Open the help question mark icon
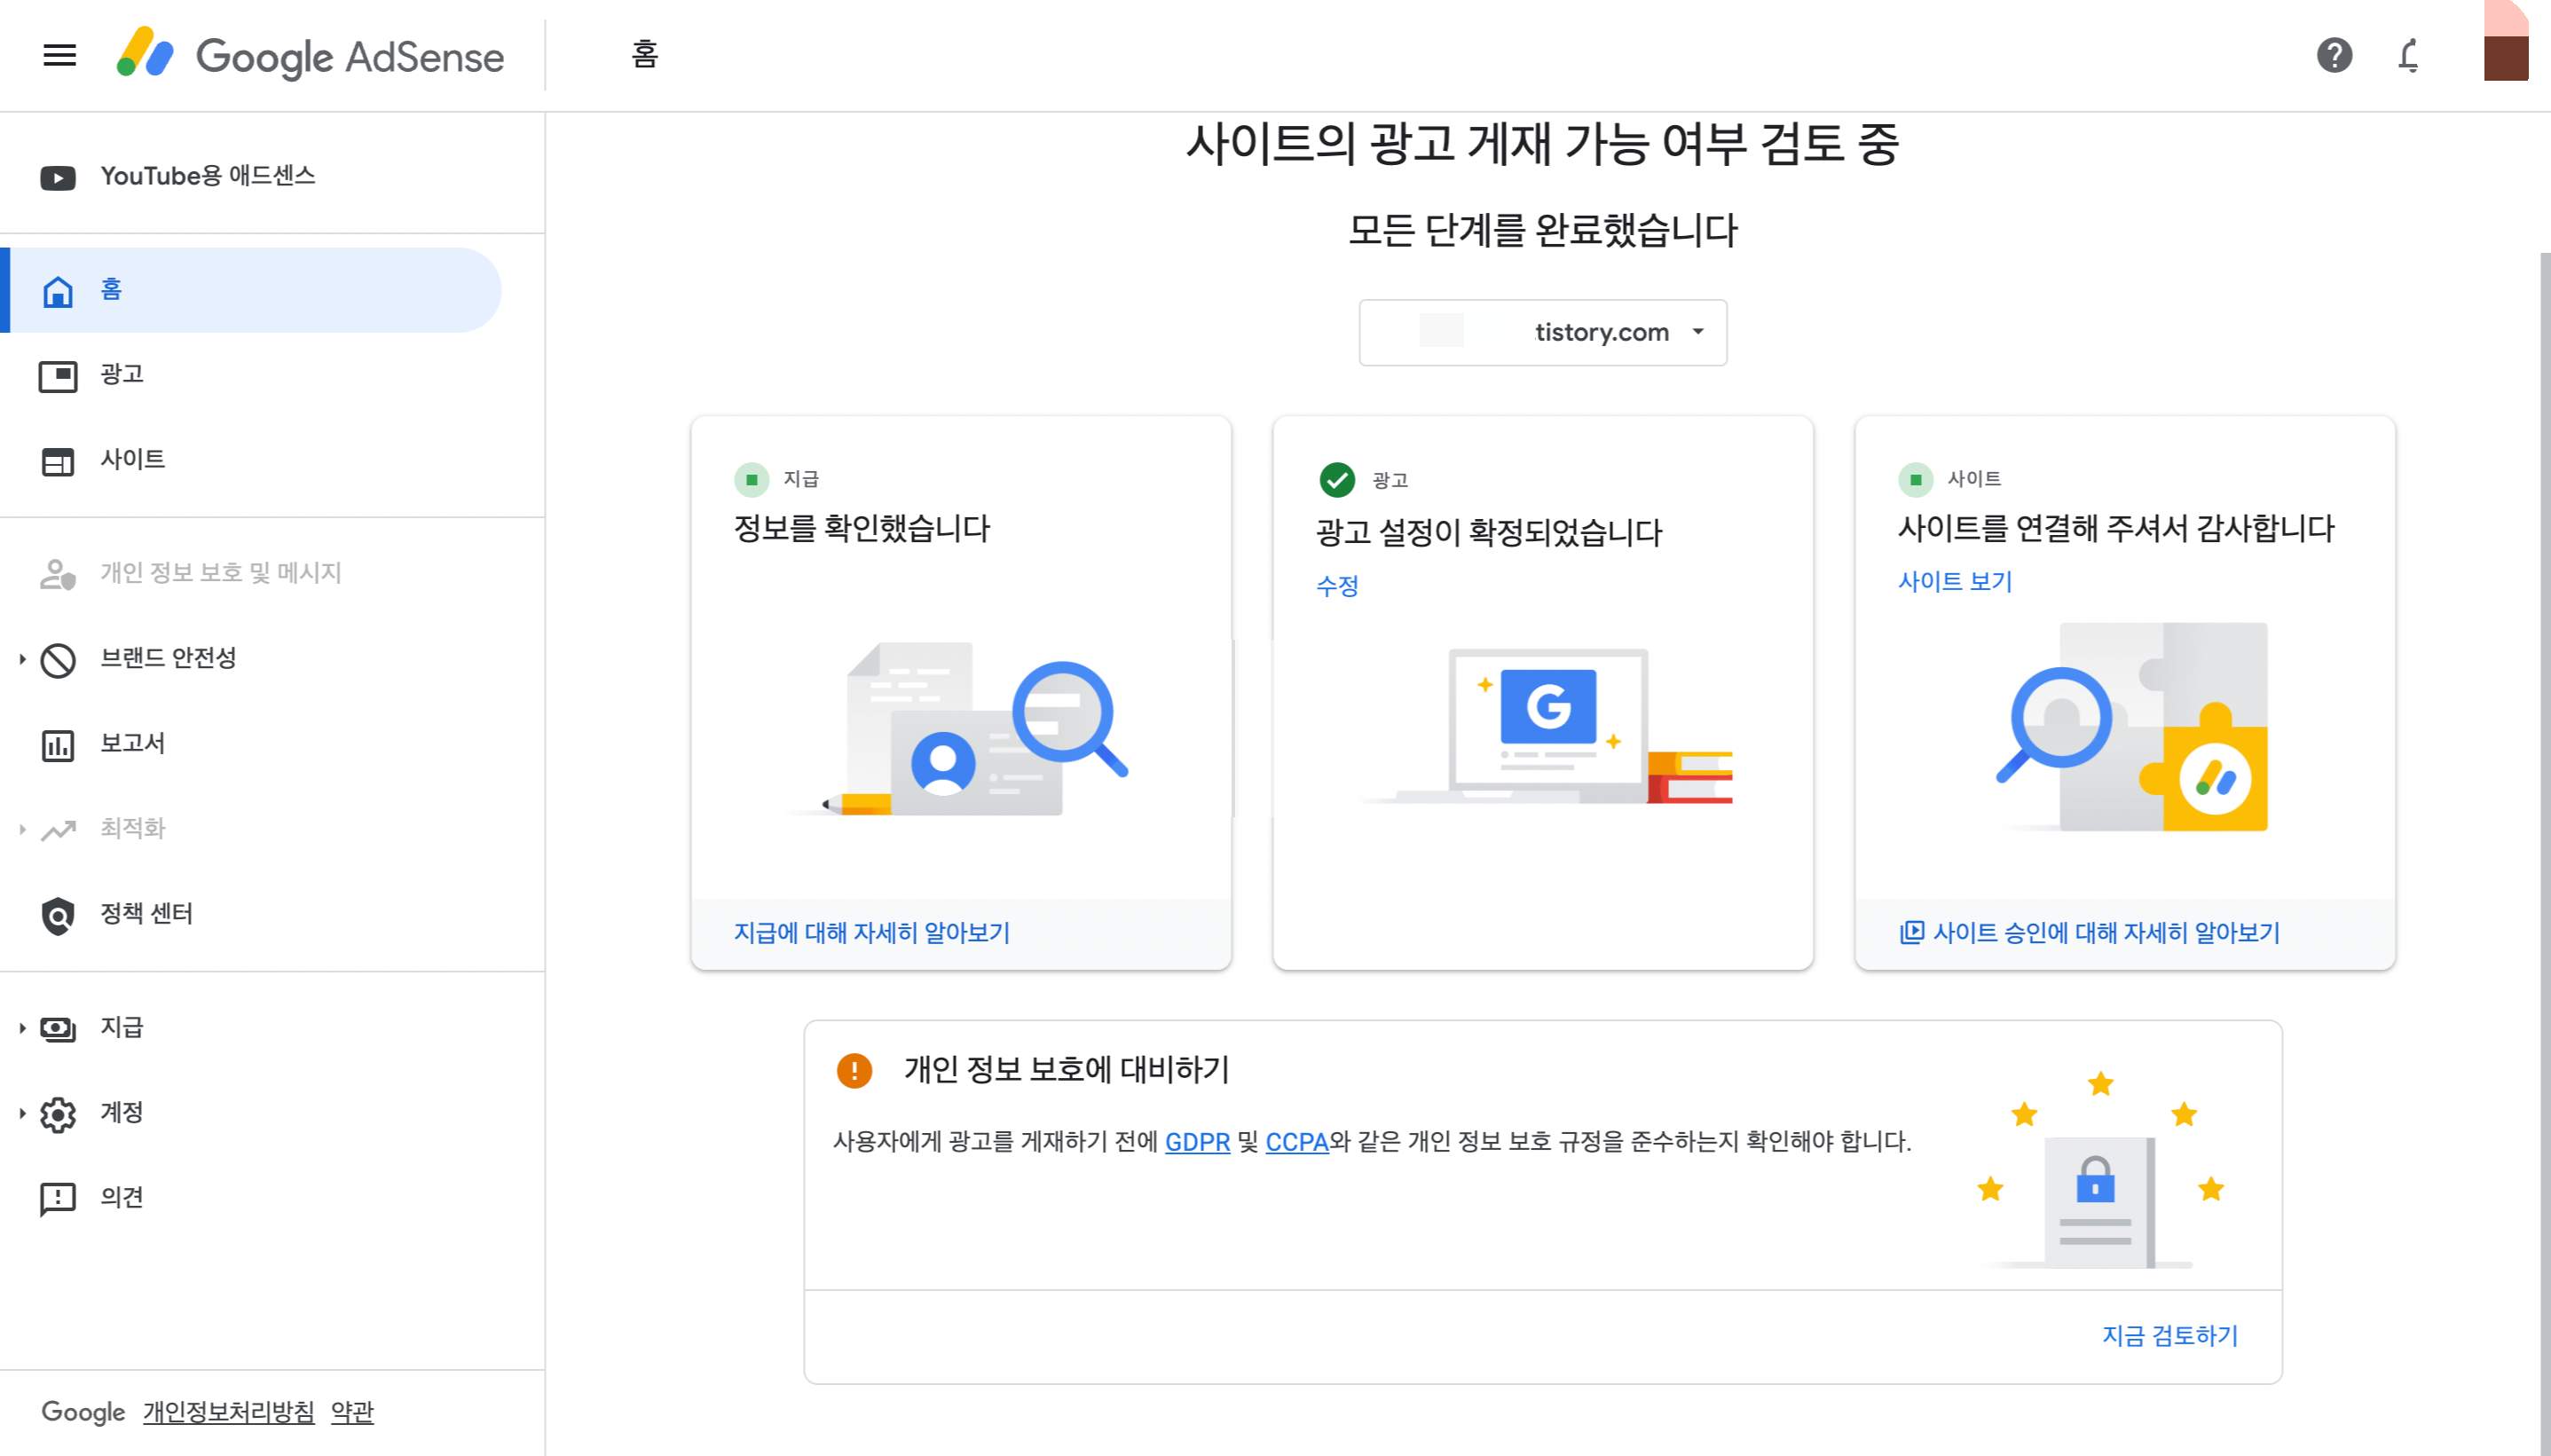This screenshot has width=2551, height=1456. (x=2334, y=55)
